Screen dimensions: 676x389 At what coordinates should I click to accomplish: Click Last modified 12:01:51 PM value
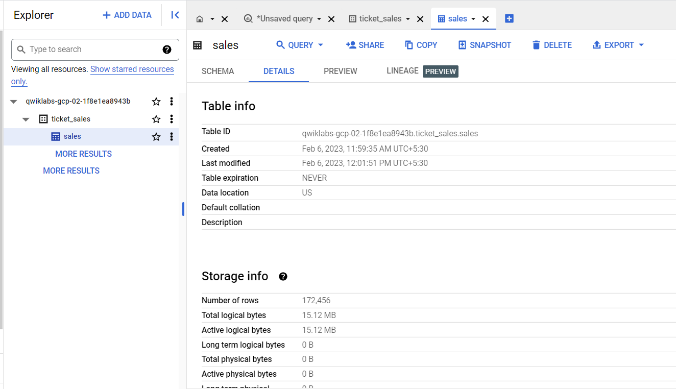[365, 163]
